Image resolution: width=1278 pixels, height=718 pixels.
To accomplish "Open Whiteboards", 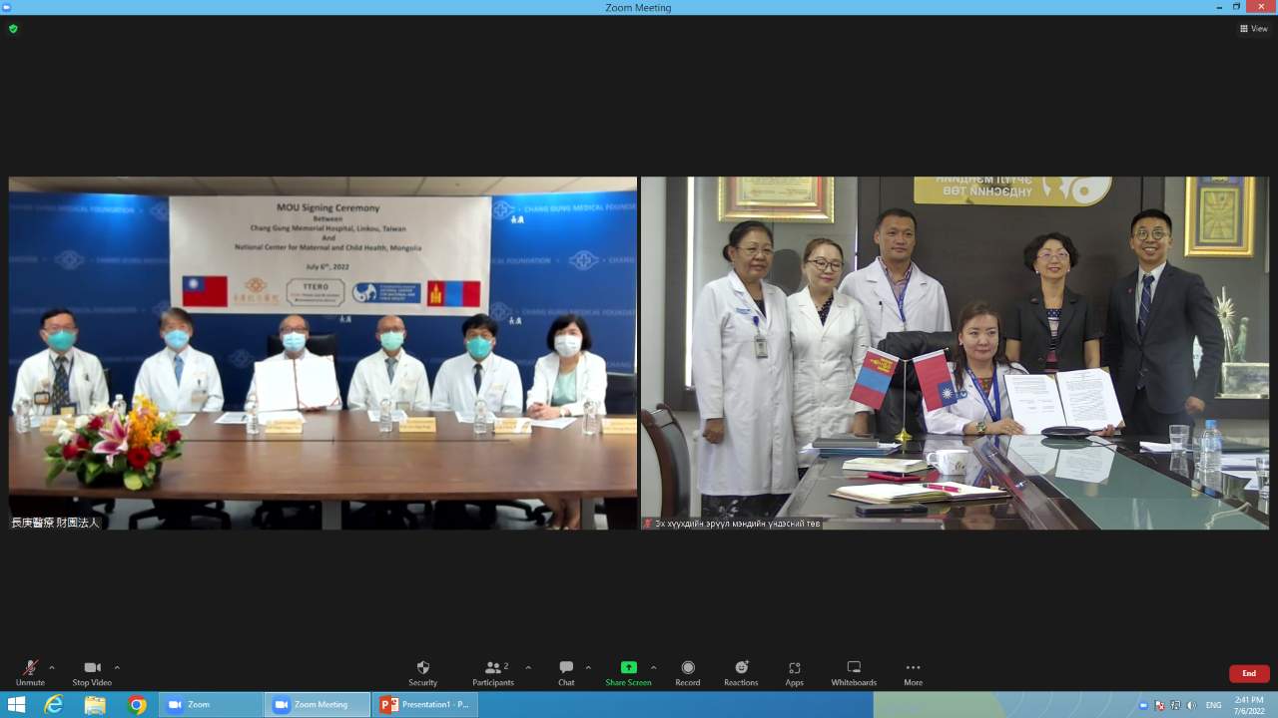I will (854, 673).
